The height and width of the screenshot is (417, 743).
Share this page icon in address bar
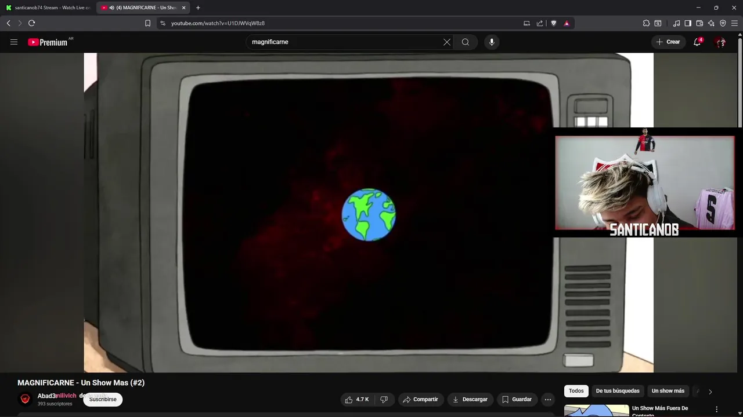[x=540, y=23]
